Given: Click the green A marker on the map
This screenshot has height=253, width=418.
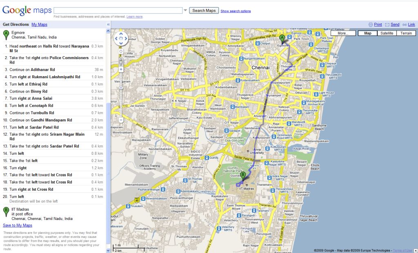Looking at the screenshot, I should (x=282, y=39).
